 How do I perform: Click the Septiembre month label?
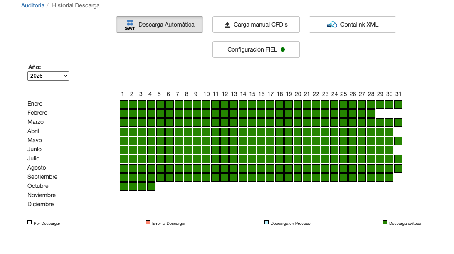(x=42, y=177)
